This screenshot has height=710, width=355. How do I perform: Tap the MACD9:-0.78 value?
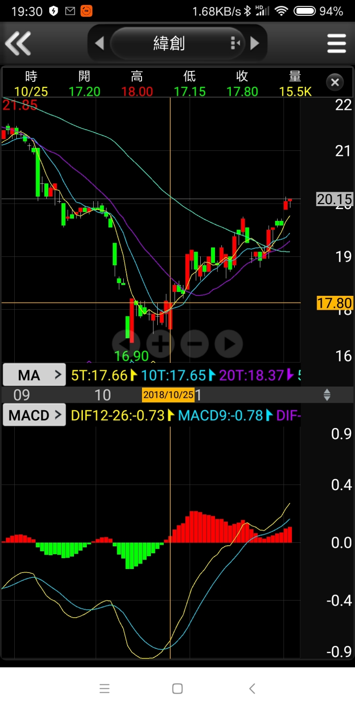coord(220,415)
